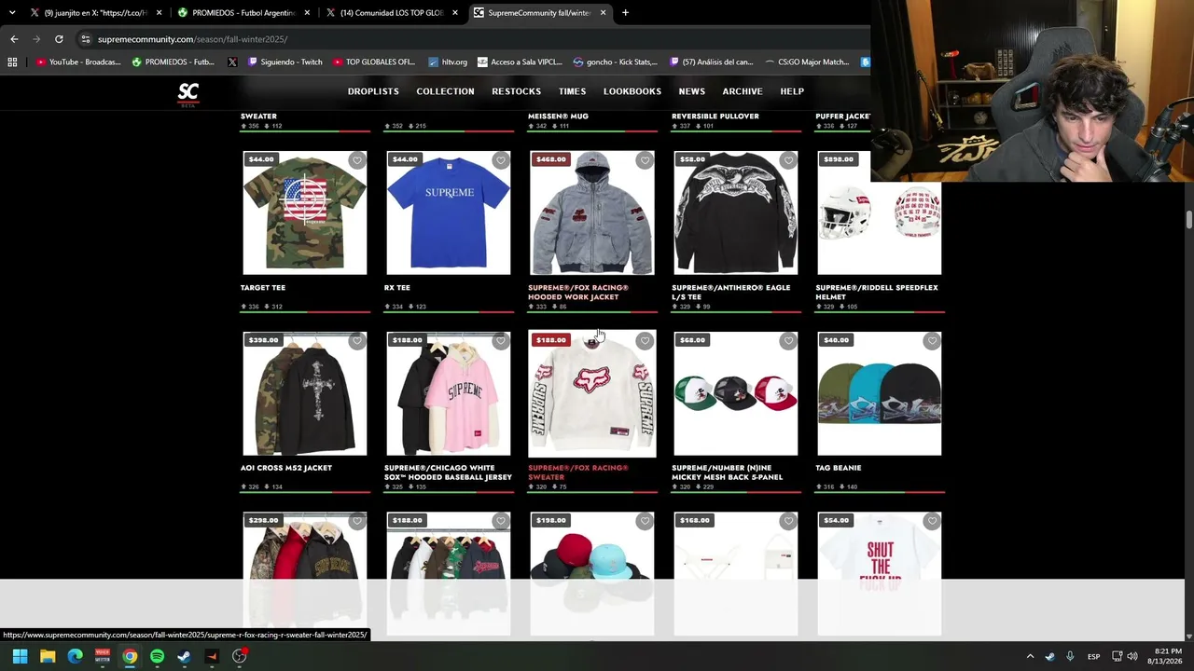The width and height of the screenshot is (1194, 671).
Task: Open the hltv.org bookmark
Action: tap(448, 62)
